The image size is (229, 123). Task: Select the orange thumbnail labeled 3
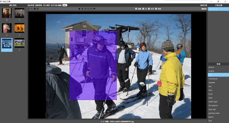19,28
